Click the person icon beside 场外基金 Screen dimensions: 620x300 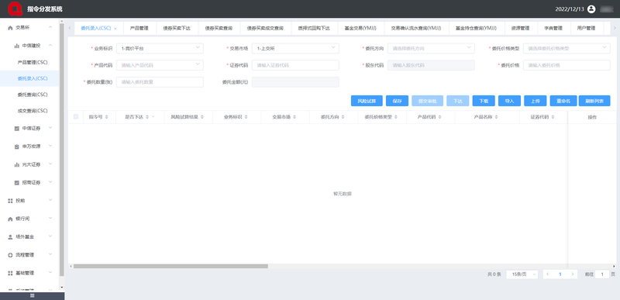pyautogui.click(x=10, y=236)
